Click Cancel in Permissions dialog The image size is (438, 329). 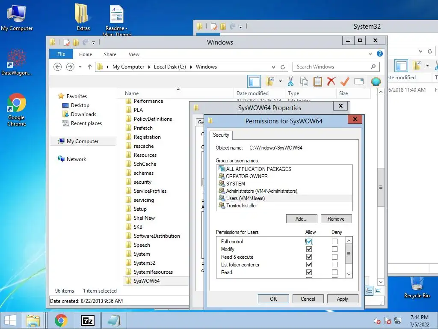pos(308,299)
